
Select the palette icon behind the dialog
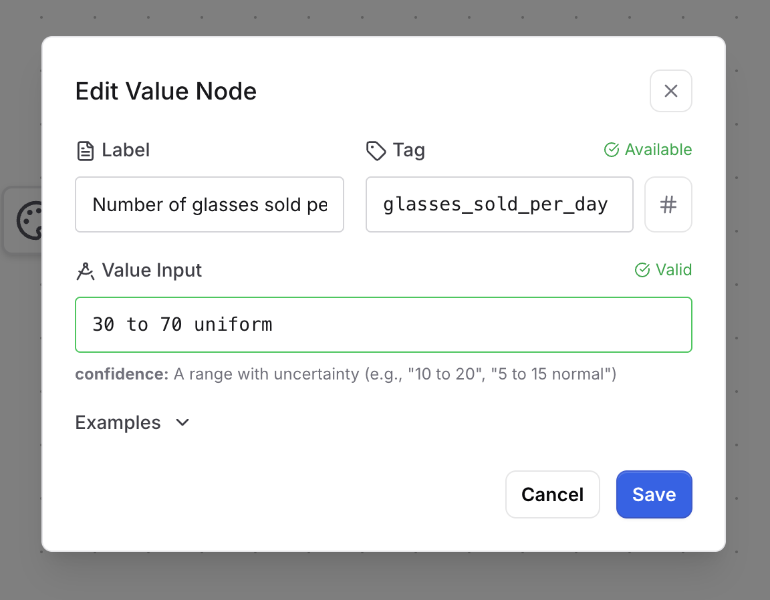30,220
